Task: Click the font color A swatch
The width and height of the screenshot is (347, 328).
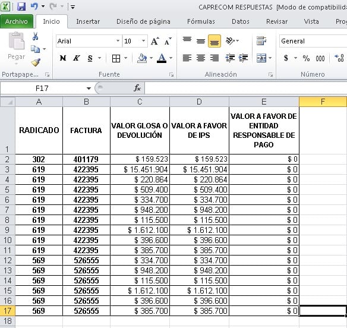Action: pos(162,58)
